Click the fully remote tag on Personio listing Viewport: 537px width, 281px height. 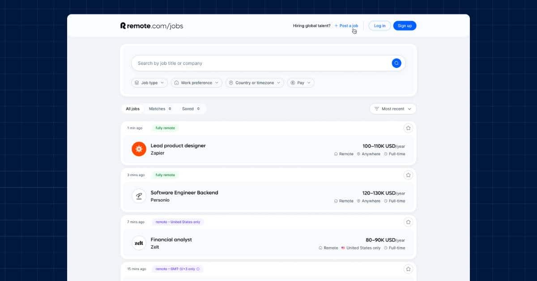tap(165, 175)
